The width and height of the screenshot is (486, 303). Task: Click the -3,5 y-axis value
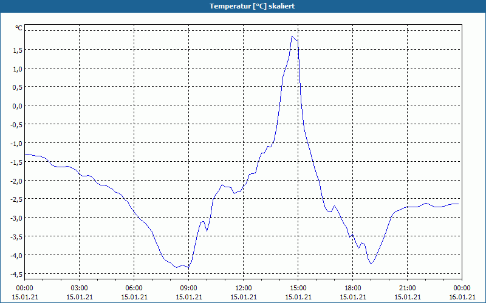(17, 237)
